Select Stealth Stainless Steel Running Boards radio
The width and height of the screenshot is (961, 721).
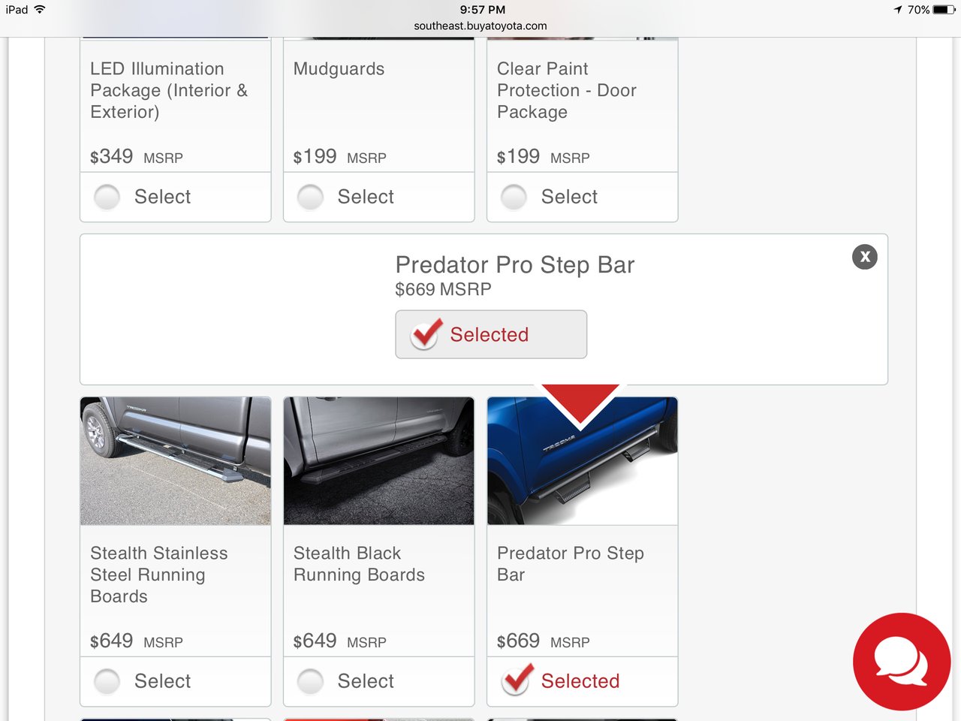[107, 681]
